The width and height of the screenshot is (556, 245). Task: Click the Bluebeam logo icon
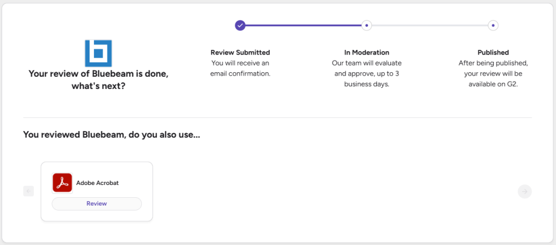coord(98,53)
